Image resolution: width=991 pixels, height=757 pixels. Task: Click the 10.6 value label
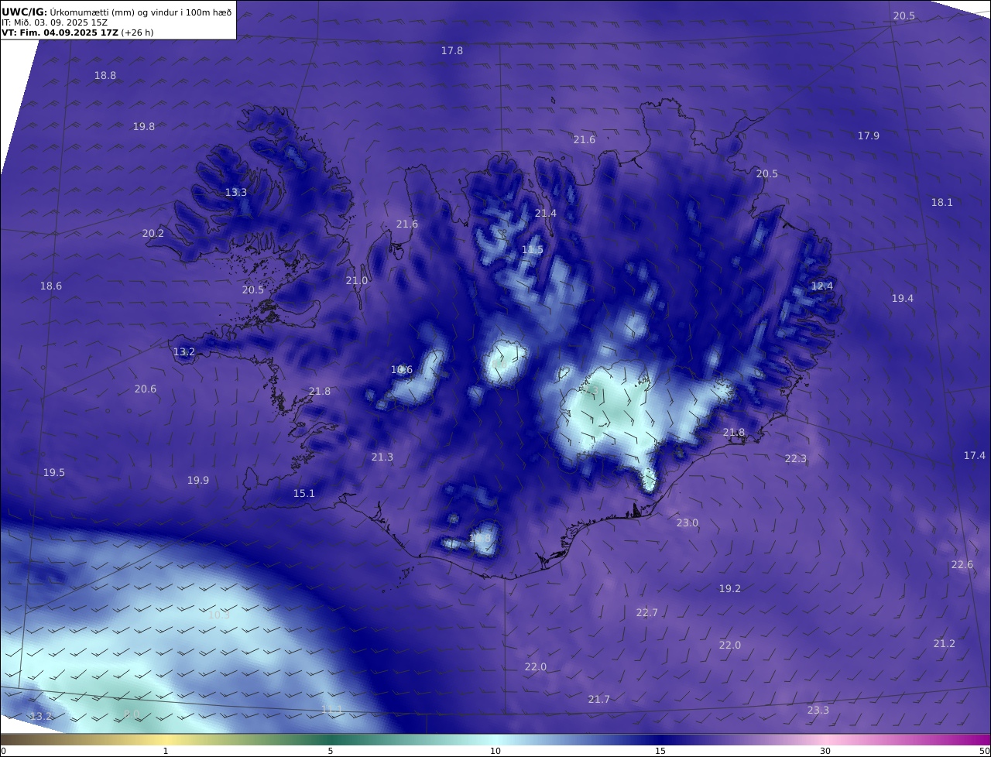point(402,370)
